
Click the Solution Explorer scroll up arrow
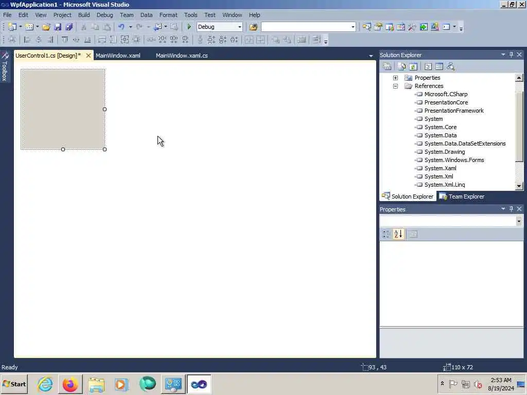click(x=519, y=78)
